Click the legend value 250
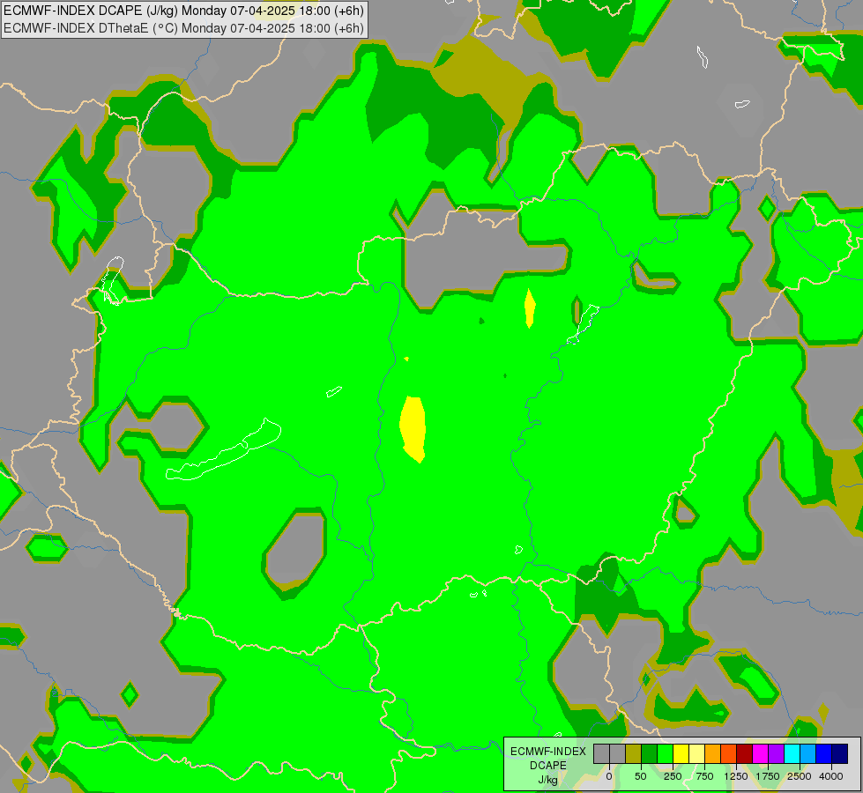This screenshot has height=793, width=863. 673,776
